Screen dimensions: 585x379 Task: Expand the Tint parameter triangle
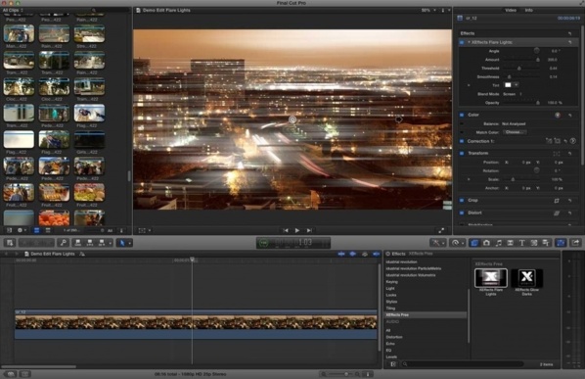pos(469,85)
